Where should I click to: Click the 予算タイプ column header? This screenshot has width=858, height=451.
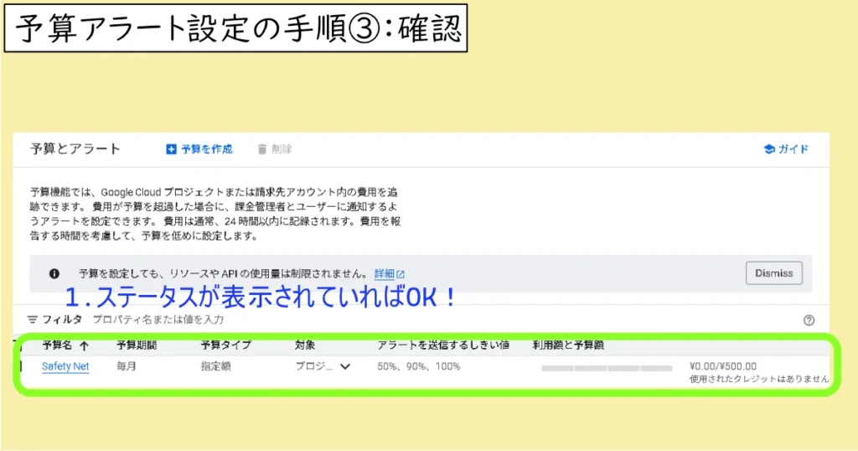pyautogui.click(x=225, y=345)
